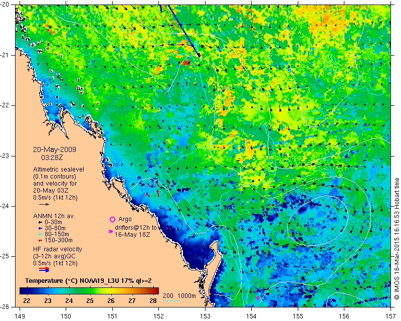Viewport: 401px width, 321px height.
Task: Click the '(0.1m contours)' legend line
Action: [x=55, y=177]
